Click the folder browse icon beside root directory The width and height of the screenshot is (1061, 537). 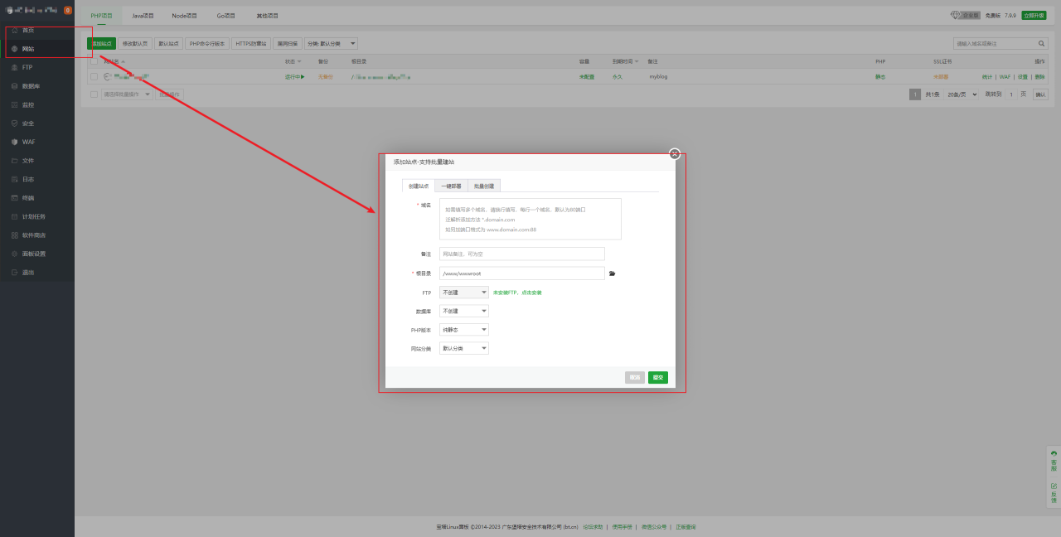[613, 273]
